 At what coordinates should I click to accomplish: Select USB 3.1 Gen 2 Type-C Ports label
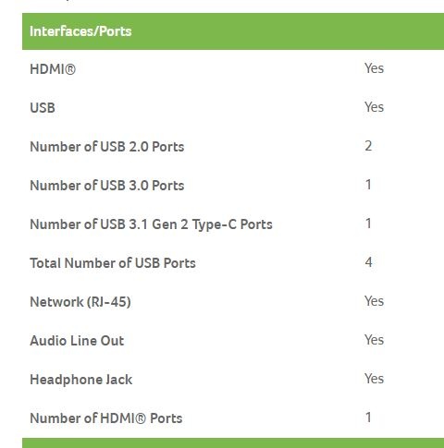coord(151,224)
